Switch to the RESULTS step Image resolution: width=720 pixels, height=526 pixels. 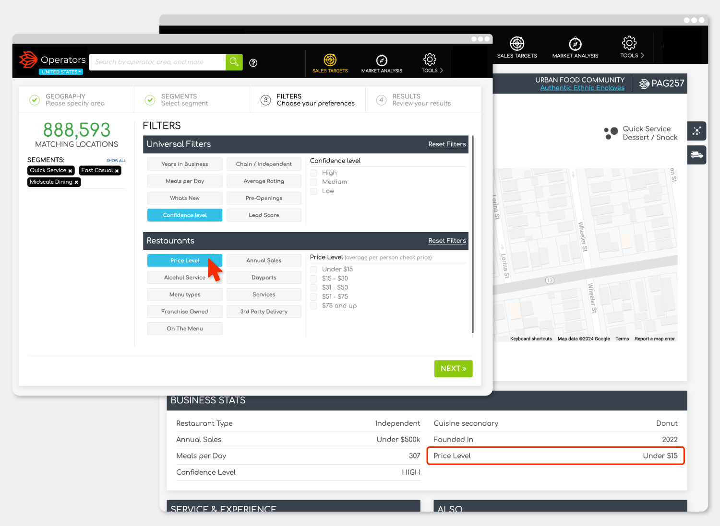(421, 99)
